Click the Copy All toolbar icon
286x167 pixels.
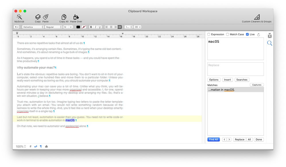[x=64, y=18]
